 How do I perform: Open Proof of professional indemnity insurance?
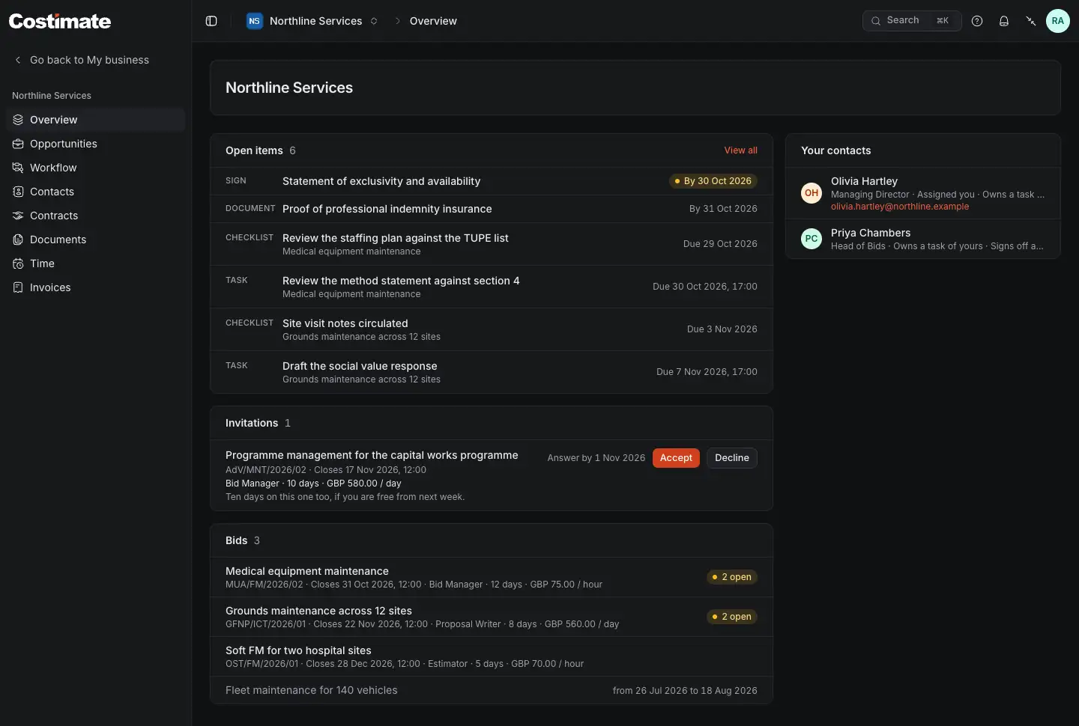(492, 209)
